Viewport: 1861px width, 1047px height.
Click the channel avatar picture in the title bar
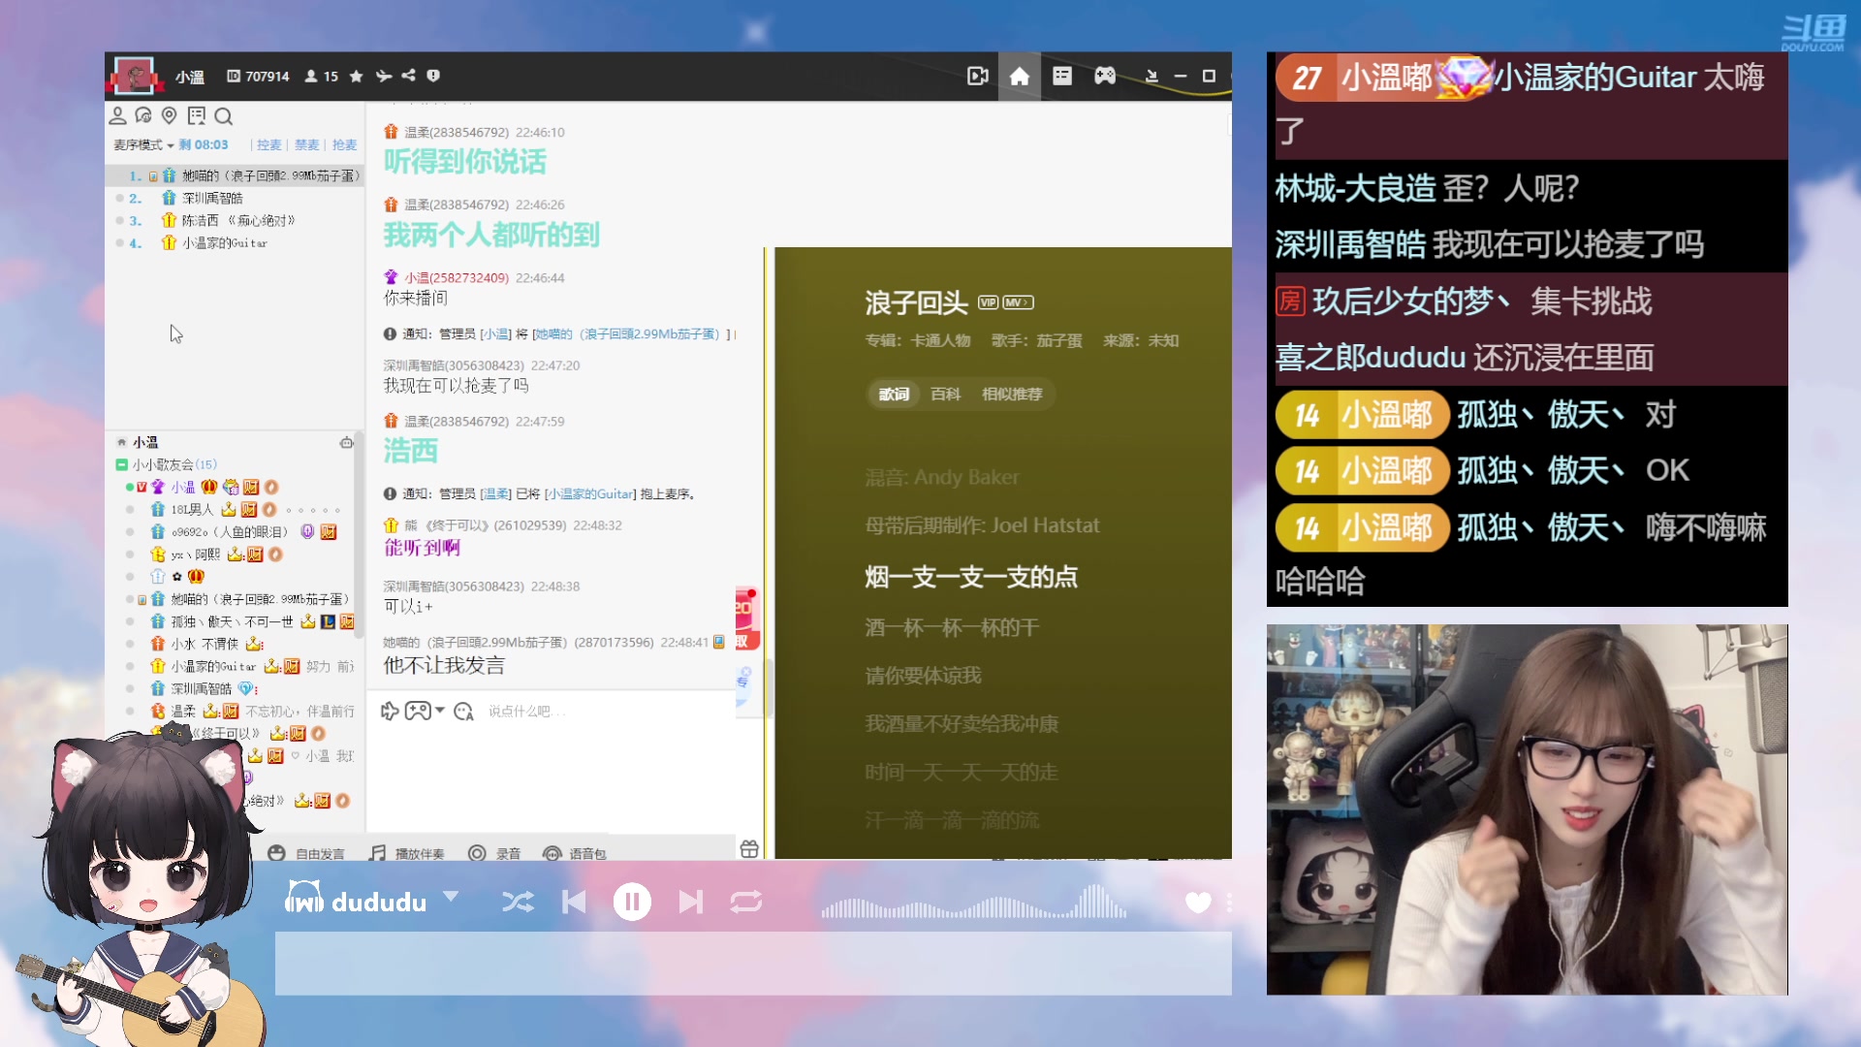[135, 76]
